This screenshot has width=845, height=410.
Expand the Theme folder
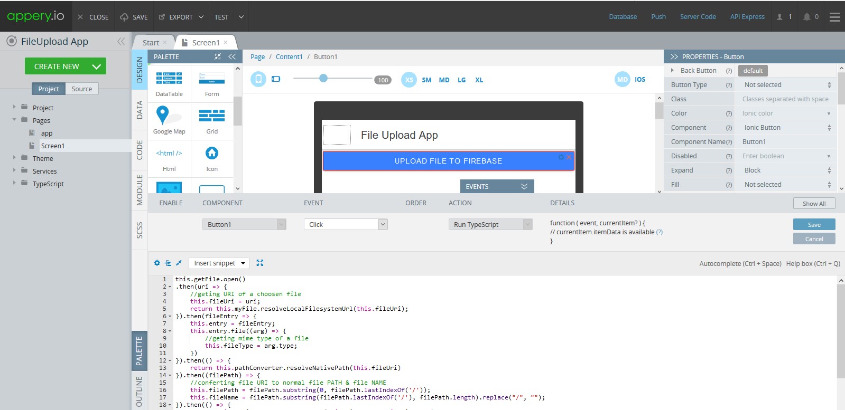pos(14,158)
